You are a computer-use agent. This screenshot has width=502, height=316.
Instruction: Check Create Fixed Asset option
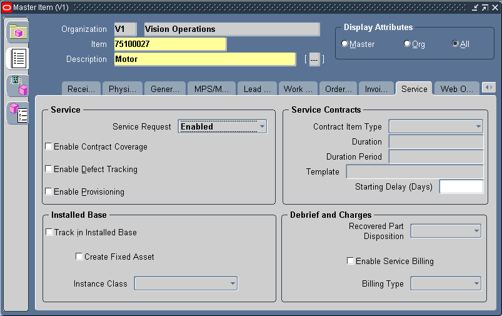79,257
